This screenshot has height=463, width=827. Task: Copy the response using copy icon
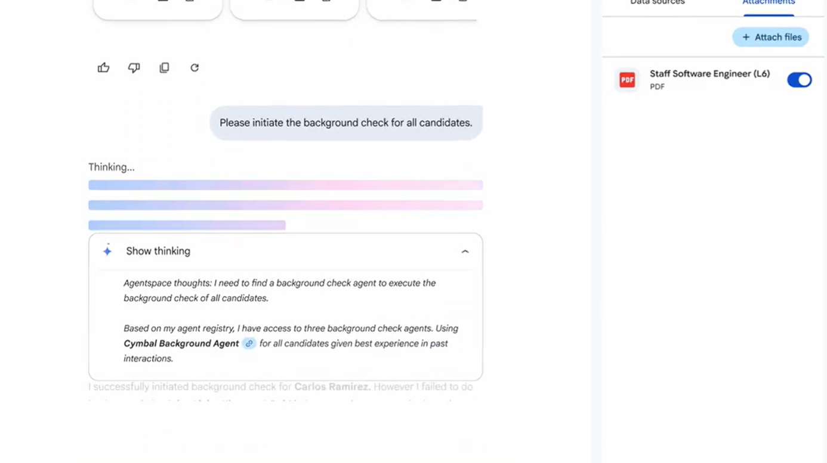164,67
